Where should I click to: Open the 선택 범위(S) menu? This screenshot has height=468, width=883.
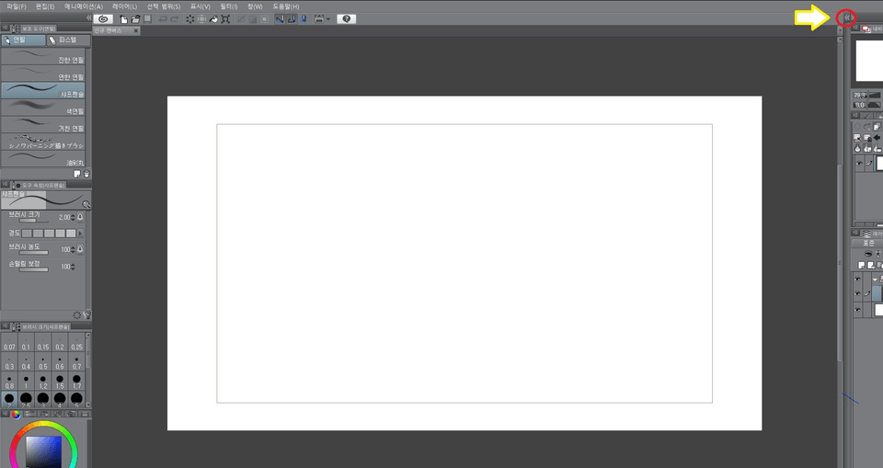click(x=164, y=6)
